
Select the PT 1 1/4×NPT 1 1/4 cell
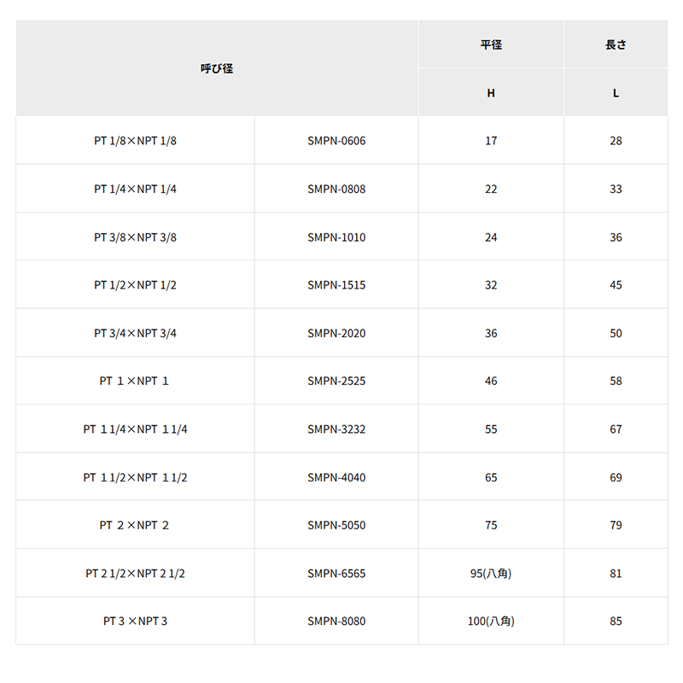point(135,429)
